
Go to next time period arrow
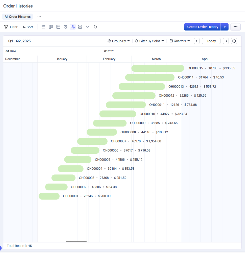tap(226, 41)
